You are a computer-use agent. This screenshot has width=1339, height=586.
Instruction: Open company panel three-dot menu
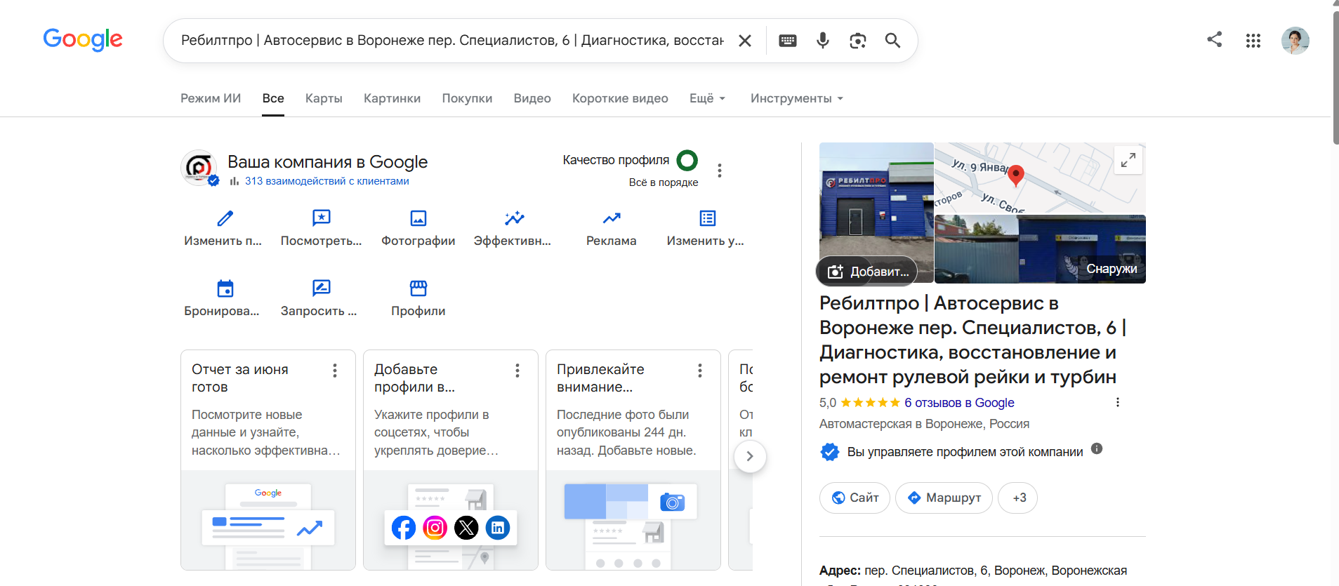point(720,171)
